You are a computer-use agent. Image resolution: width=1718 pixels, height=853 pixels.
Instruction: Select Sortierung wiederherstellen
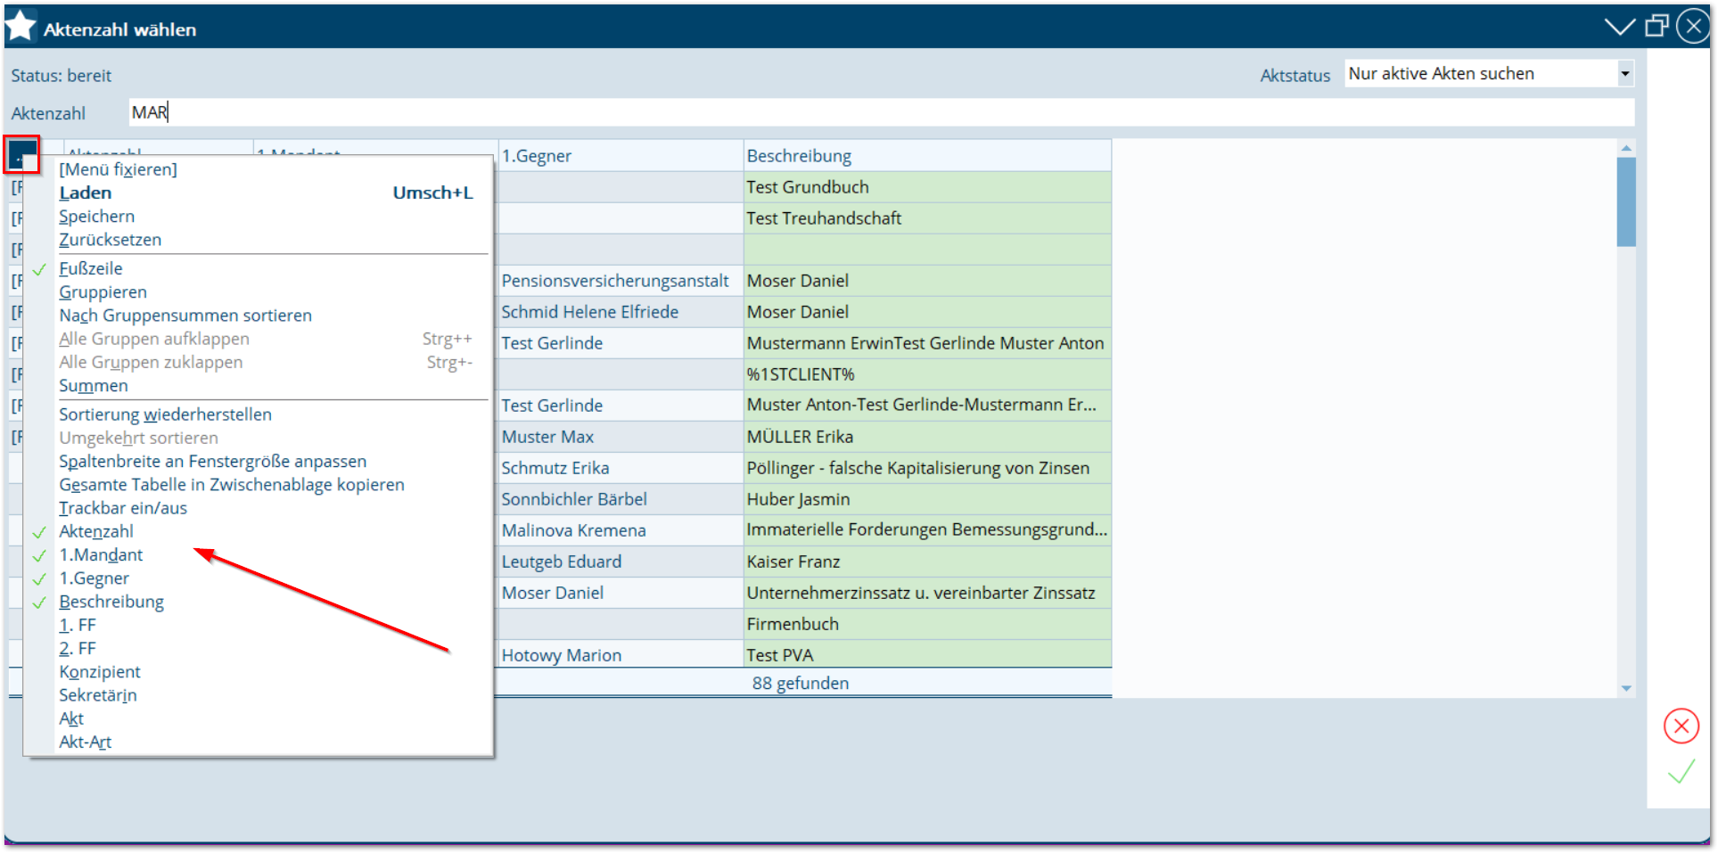pos(165,414)
